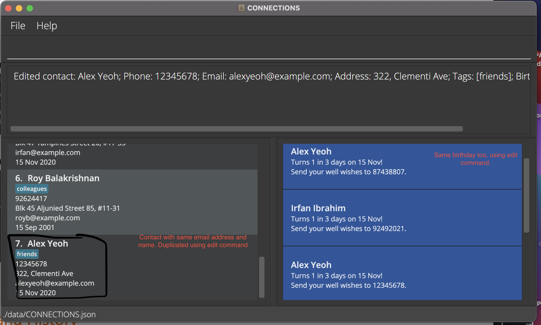Open the File menu
The width and height of the screenshot is (541, 325).
tap(18, 26)
